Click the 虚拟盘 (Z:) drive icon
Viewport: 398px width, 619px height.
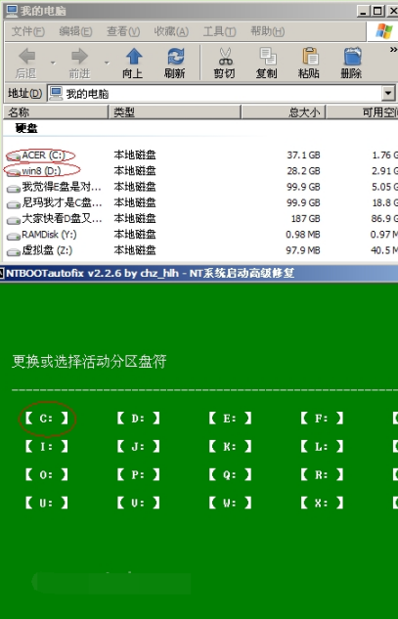pyautogui.click(x=14, y=251)
